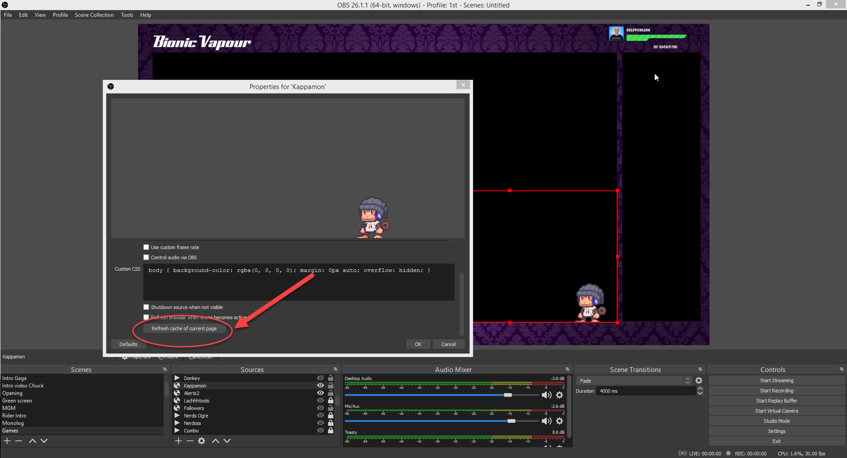Unlock the Lachhhtools source lock icon

point(331,400)
